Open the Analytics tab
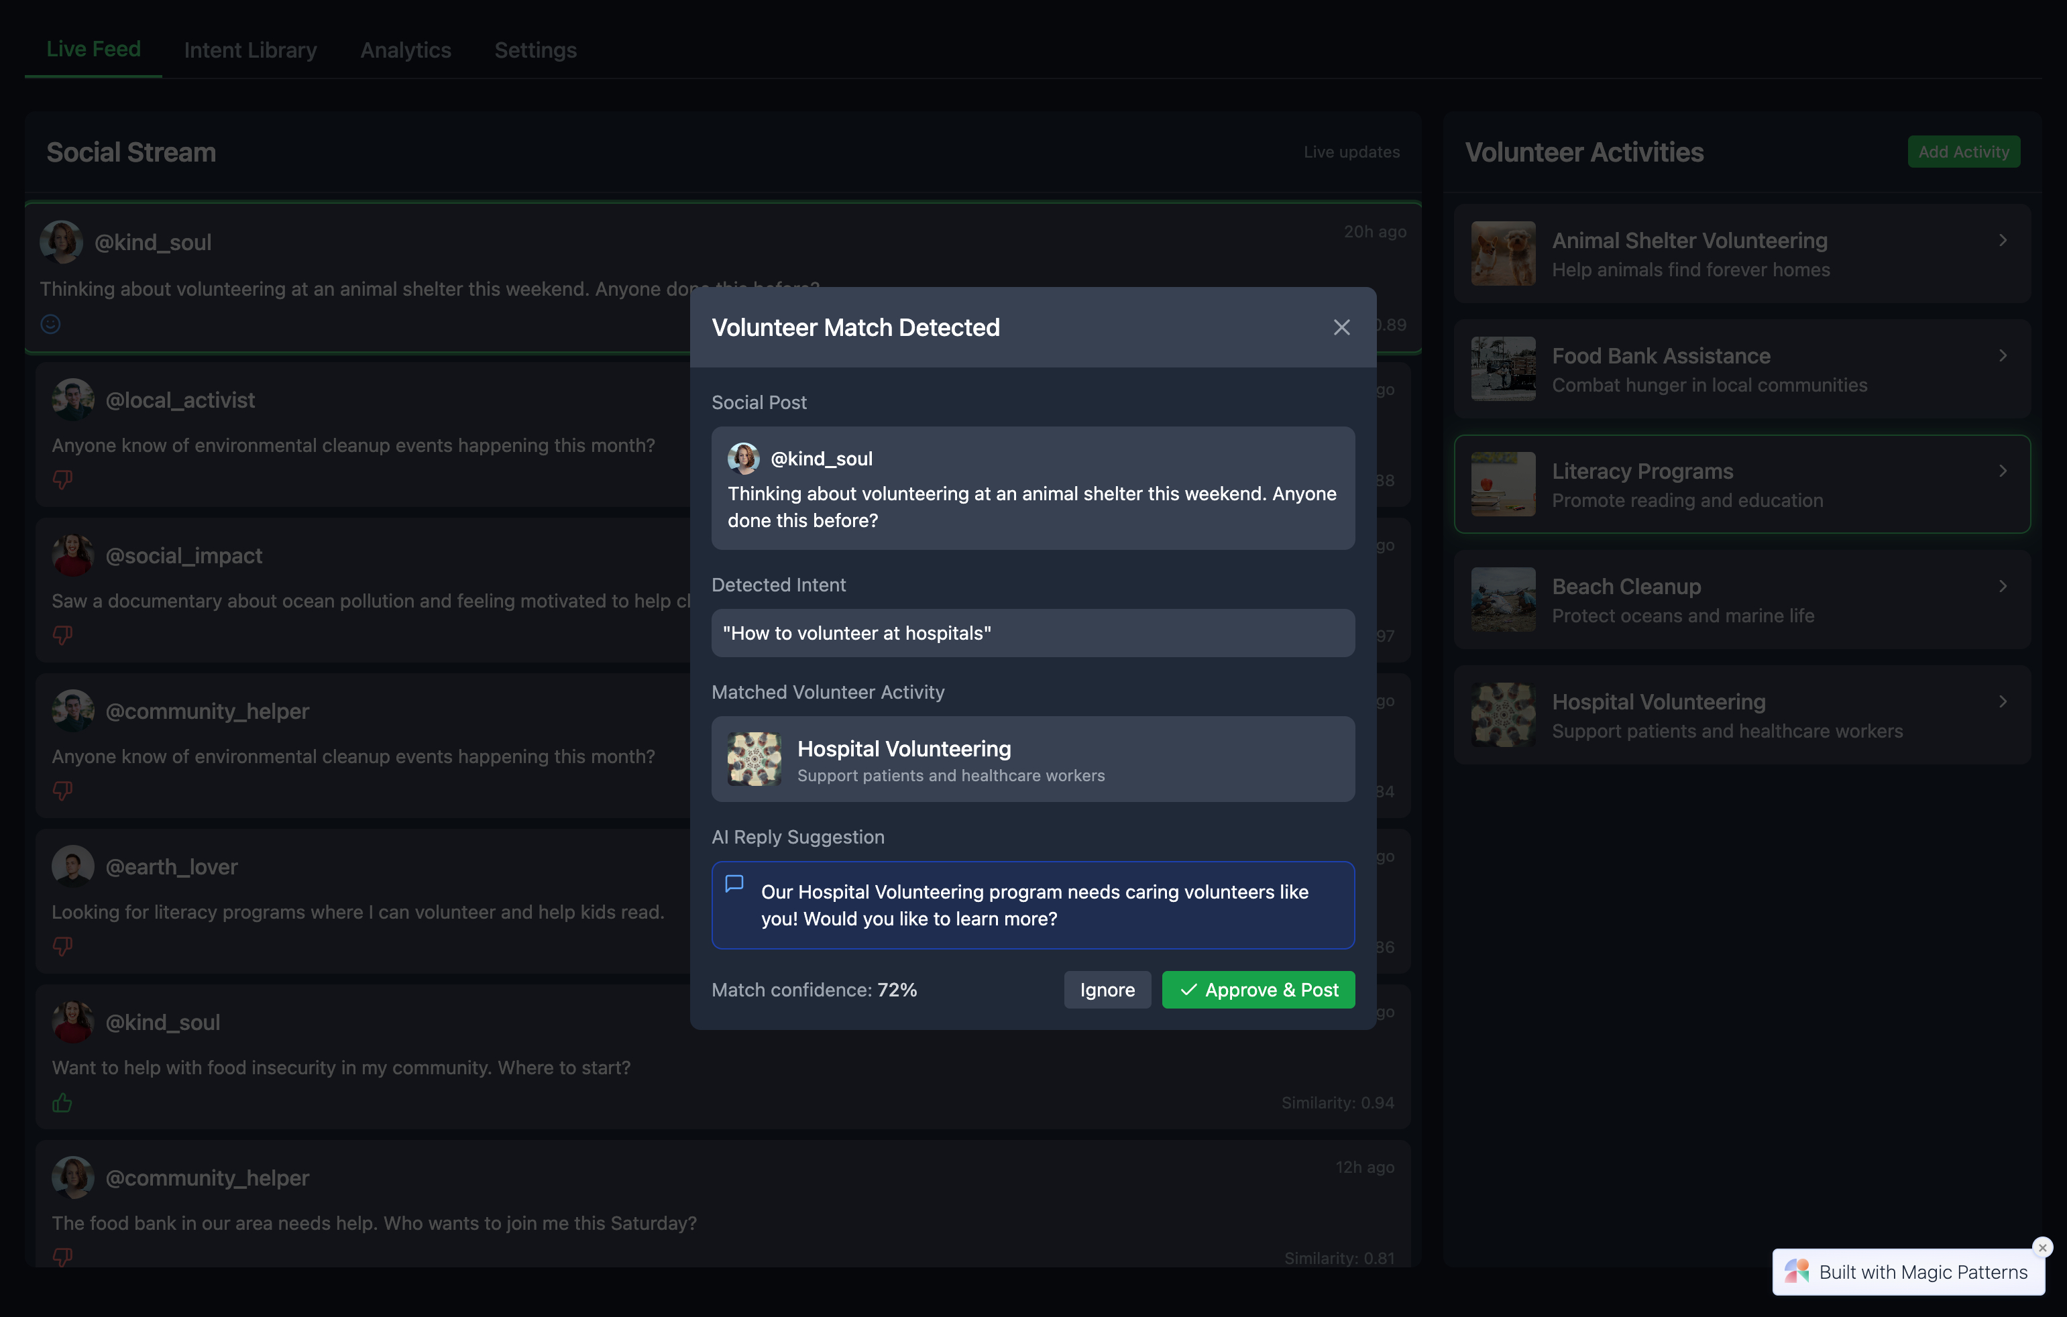Viewport: 2067px width, 1317px height. click(405, 50)
